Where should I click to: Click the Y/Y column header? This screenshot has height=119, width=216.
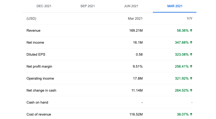click(190, 18)
